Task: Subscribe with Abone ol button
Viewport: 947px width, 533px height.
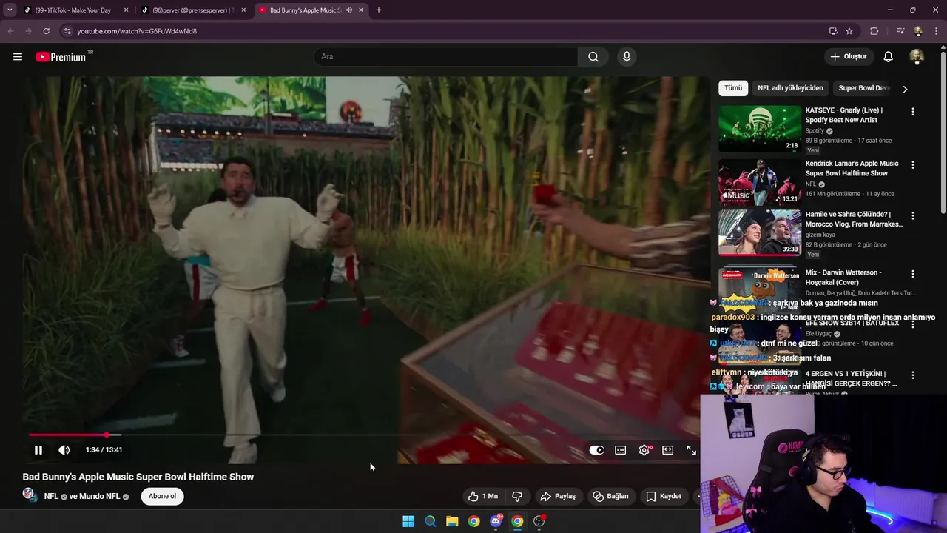Action: (x=163, y=496)
